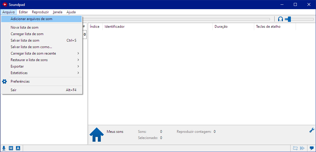Click the headphone volume slider handle
Image resolution: width=316 pixels, height=152 pixels.
(289, 19)
